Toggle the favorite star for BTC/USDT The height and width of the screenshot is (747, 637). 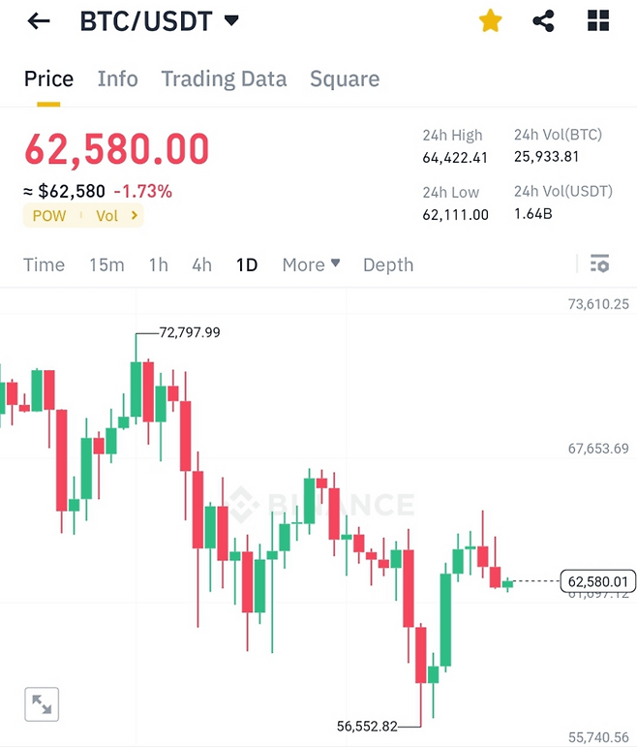tap(491, 21)
